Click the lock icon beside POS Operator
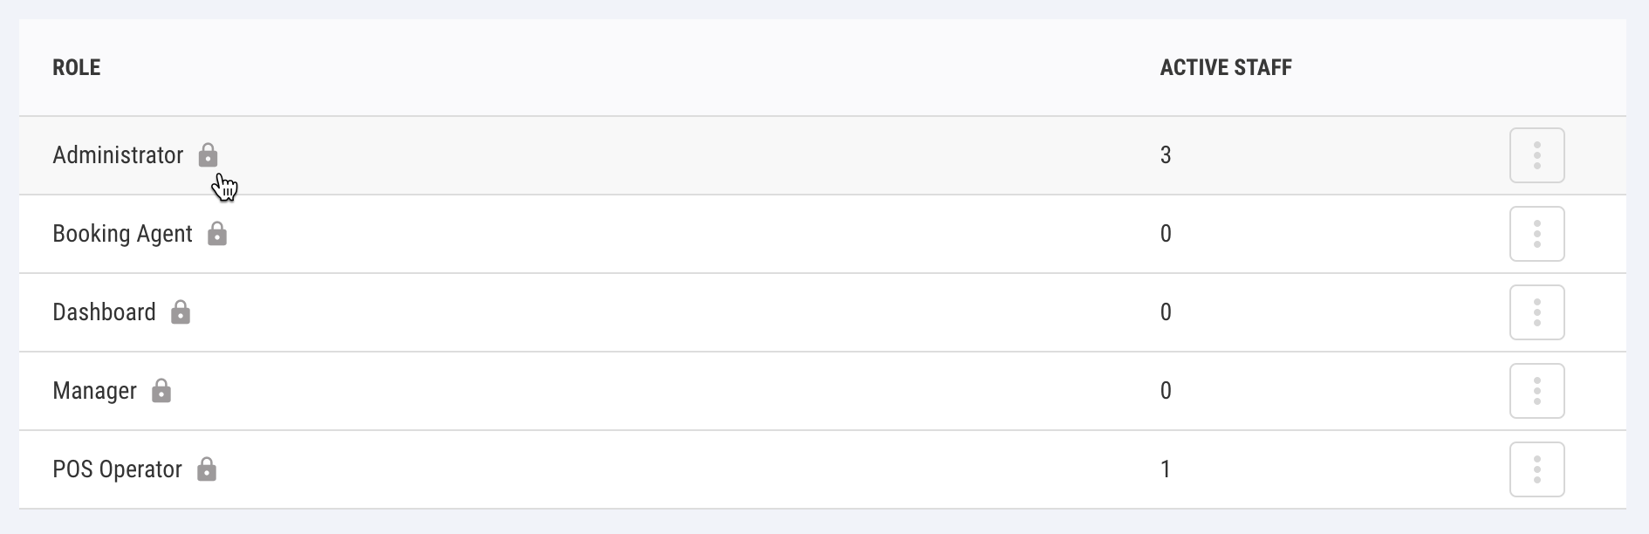1649x534 pixels. 207,469
